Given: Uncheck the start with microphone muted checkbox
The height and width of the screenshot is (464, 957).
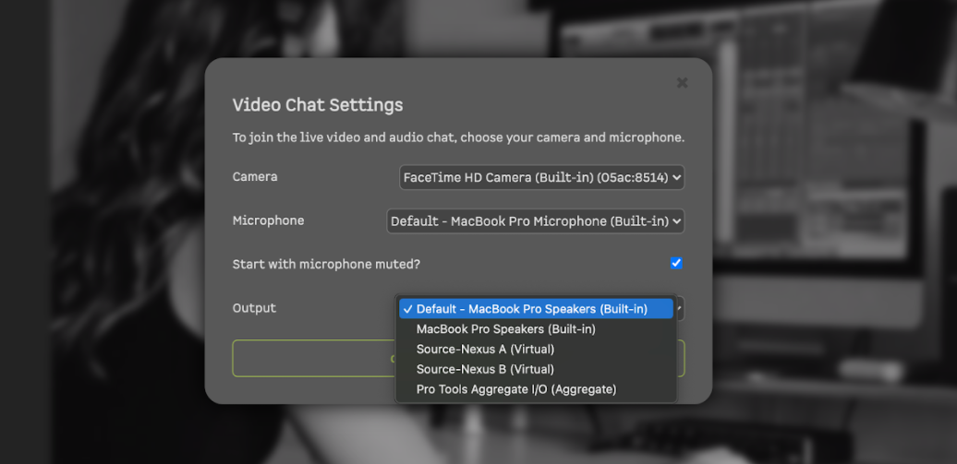Looking at the screenshot, I should pos(676,264).
